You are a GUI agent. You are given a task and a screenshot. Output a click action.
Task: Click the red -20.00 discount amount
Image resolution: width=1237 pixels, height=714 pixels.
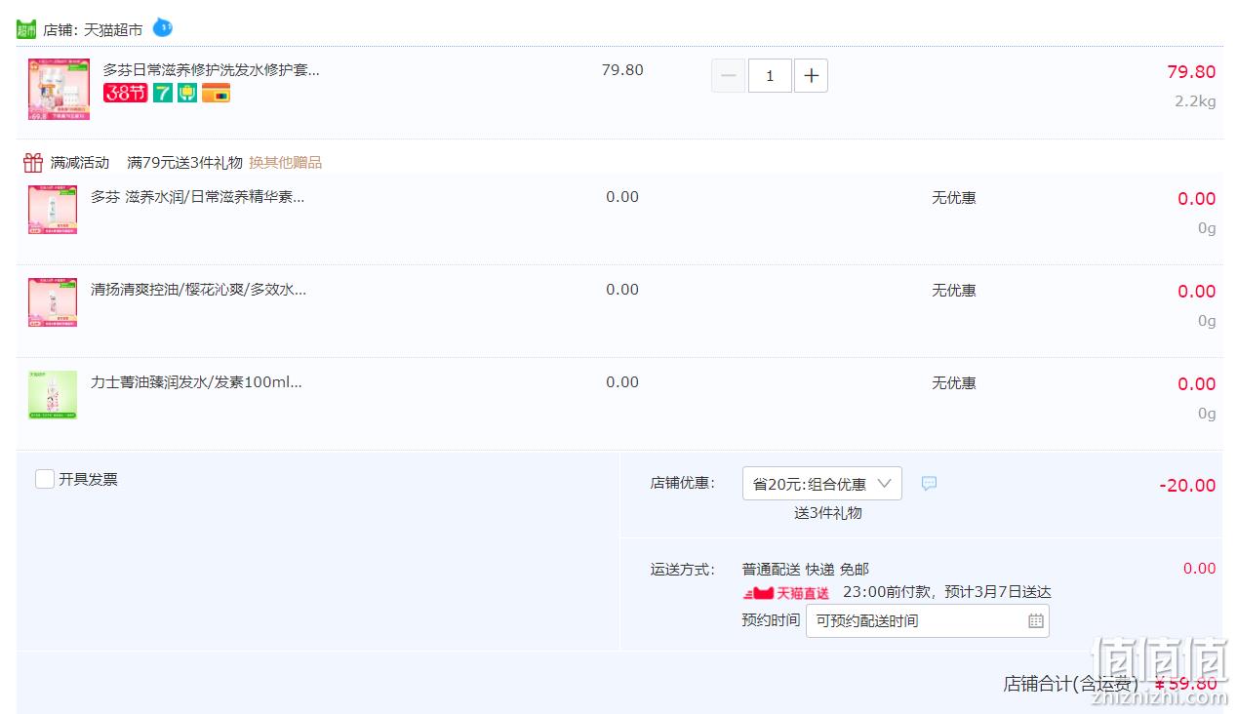tap(1187, 486)
